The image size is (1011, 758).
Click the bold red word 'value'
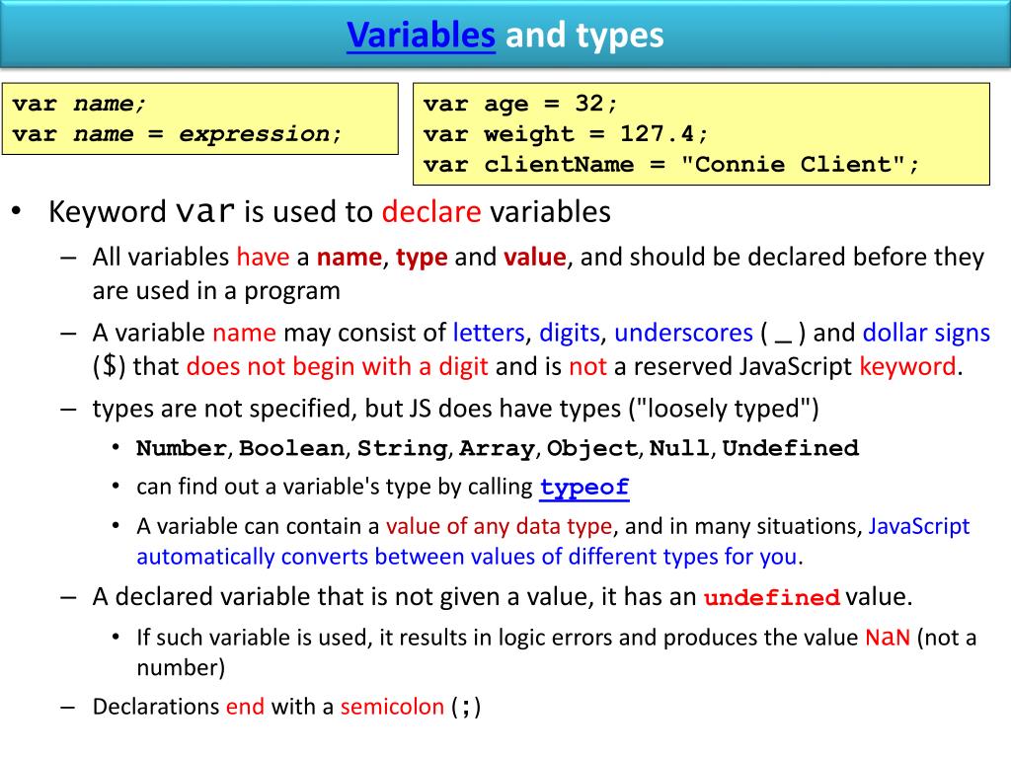(534, 258)
